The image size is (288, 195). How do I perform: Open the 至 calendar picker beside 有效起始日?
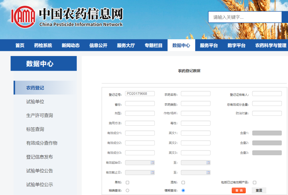pyautogui.click(x=208, y=162)
